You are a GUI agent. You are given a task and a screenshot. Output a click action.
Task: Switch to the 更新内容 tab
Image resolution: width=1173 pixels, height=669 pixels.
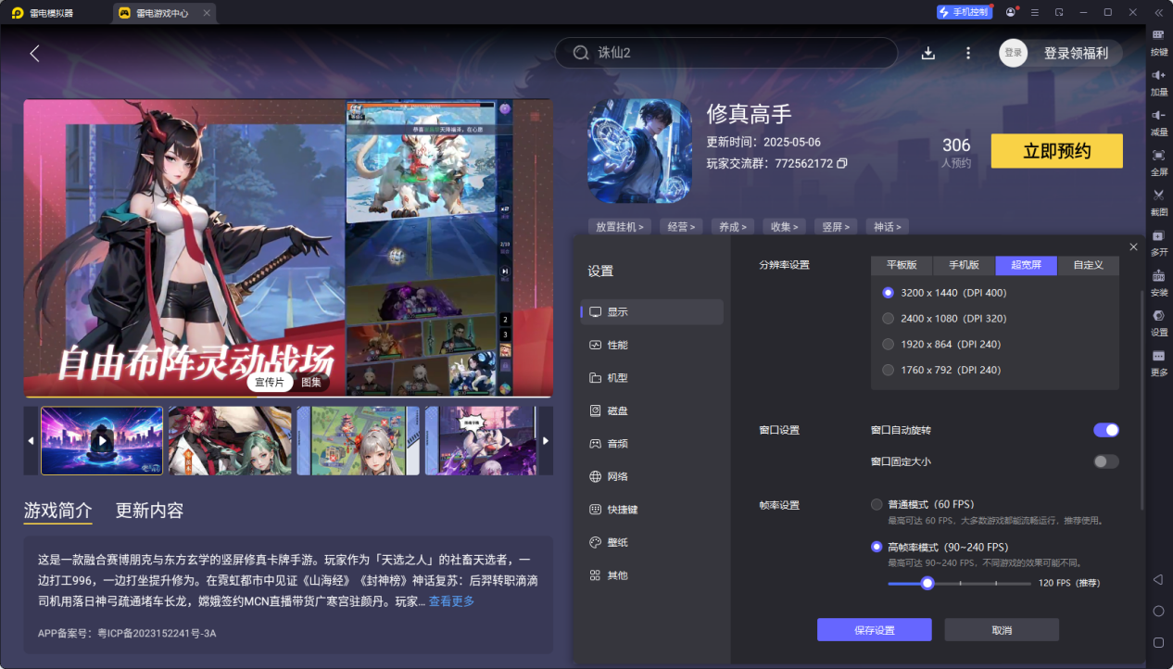click(150, 511)
